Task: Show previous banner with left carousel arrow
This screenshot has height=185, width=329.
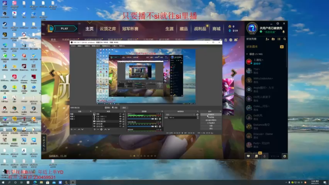Action: (x=52, y=73)
